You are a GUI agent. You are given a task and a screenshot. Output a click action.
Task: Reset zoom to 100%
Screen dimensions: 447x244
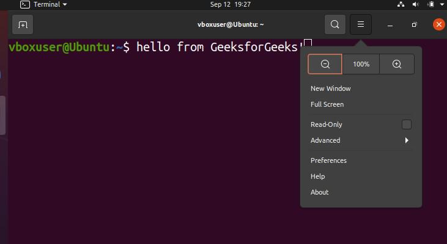tap(361, 64)
